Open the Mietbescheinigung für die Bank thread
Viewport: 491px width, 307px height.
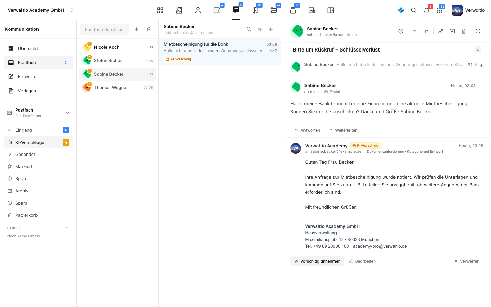[220, 52]
